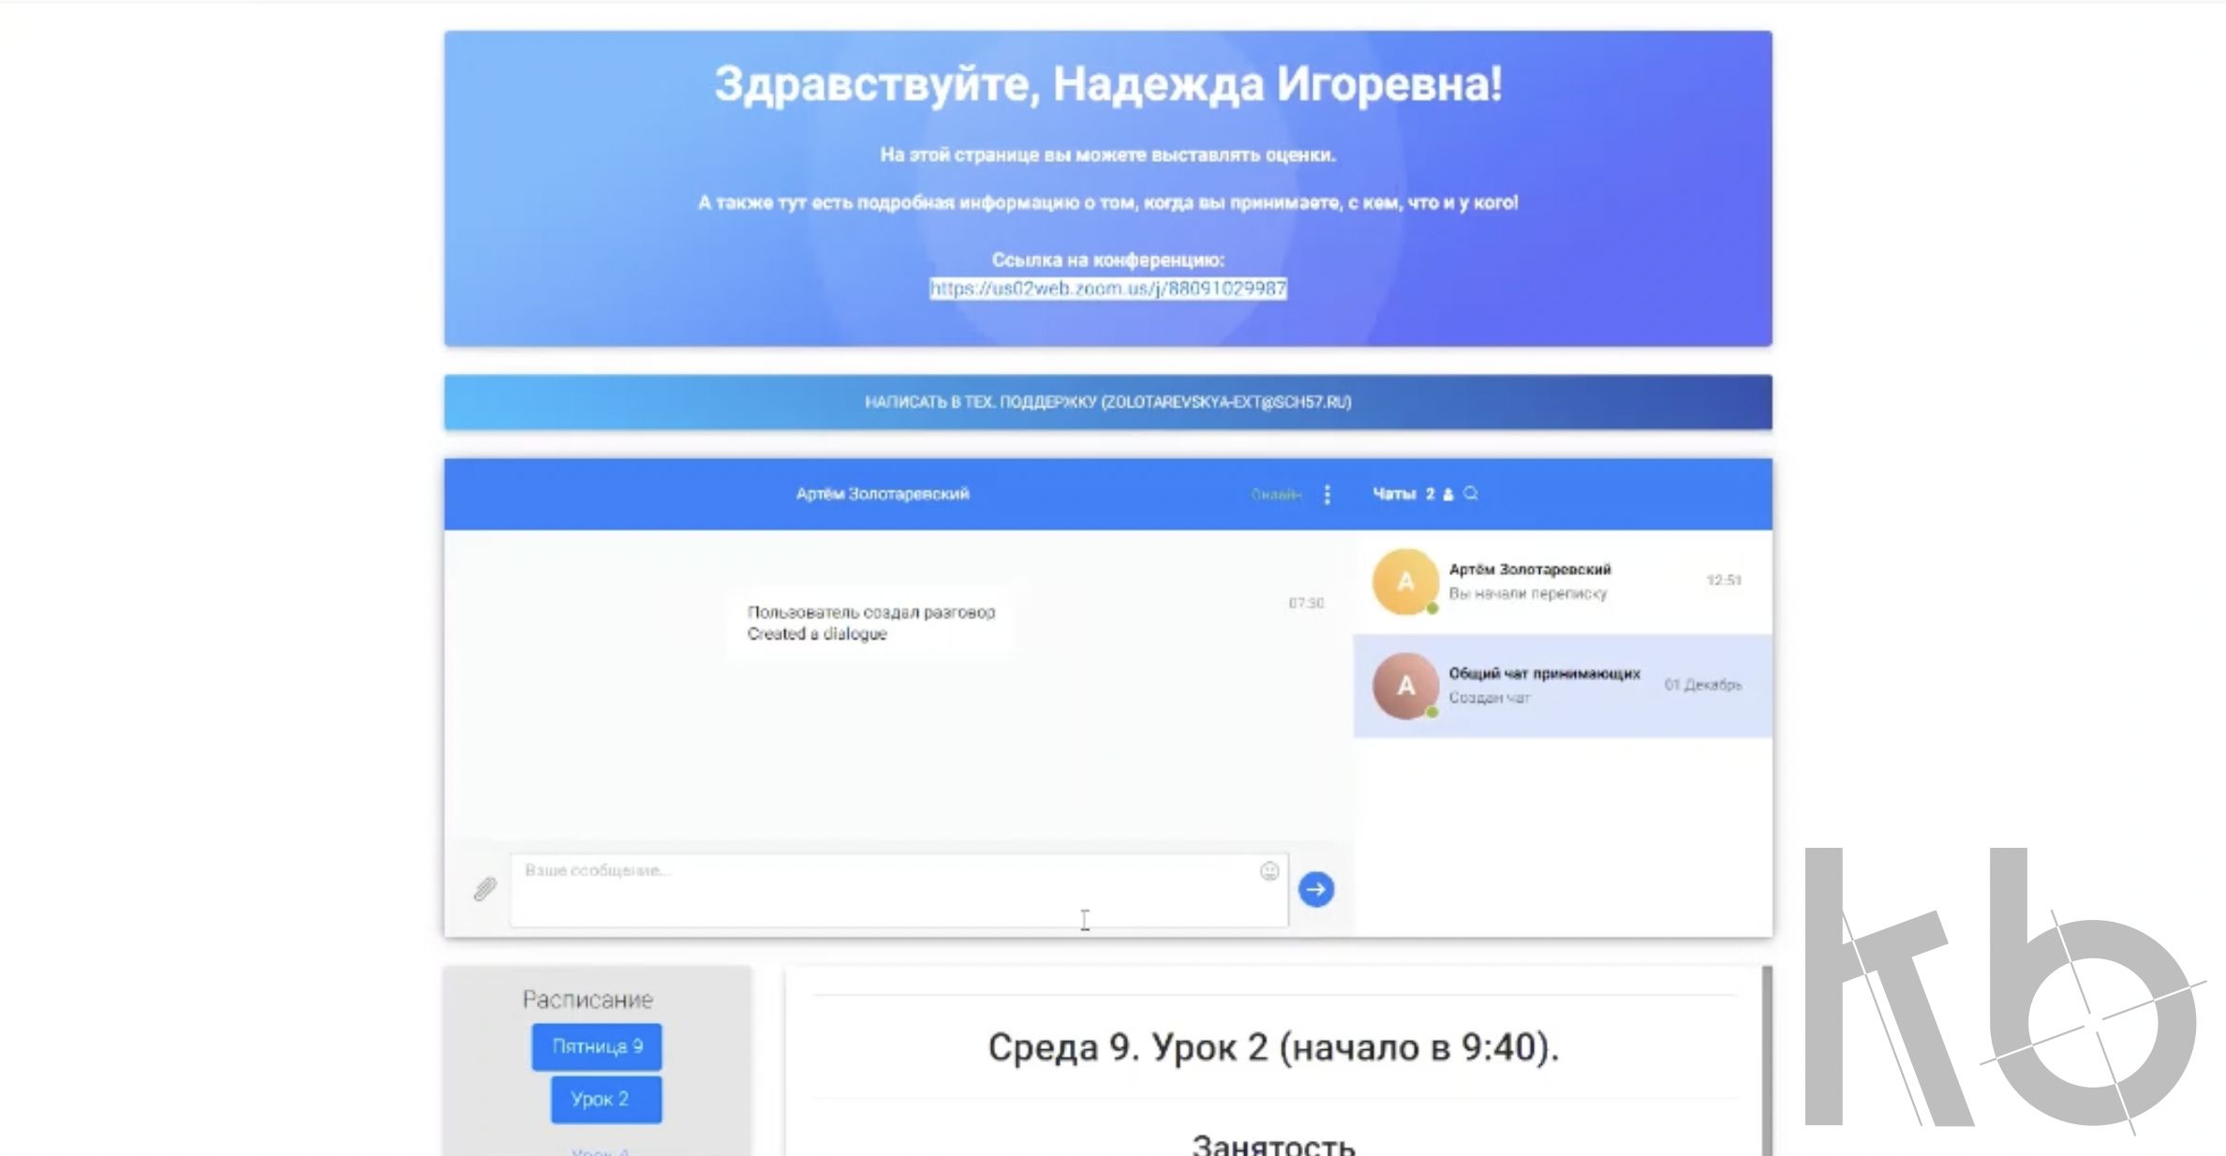2226x1156 pixels.
Task: Click Написать в тех. поддержку banner
Action: point(1107,402)
